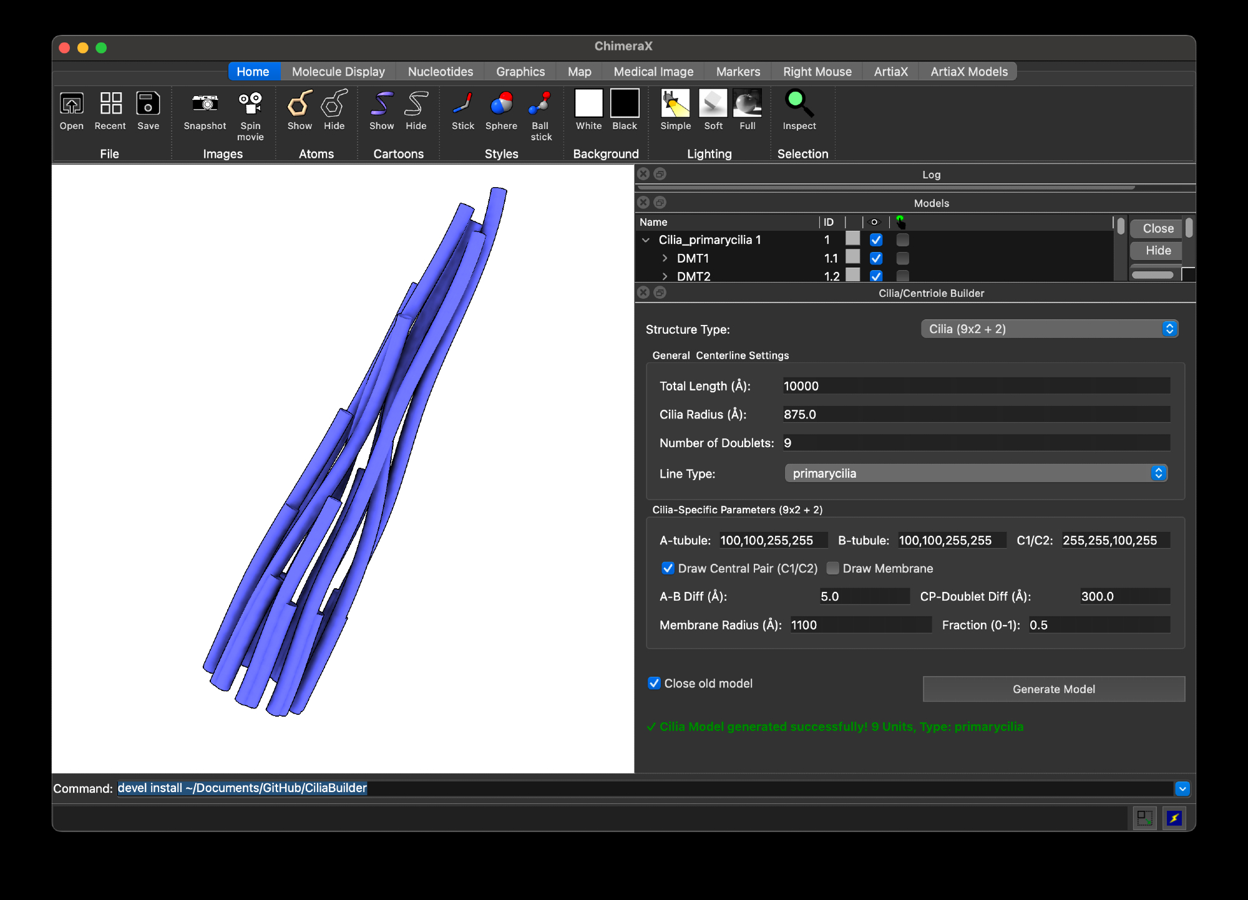Viewport: 1248px width, 900px height.
Task: Disable Draw Central Pair checkbox
Action: click(x=668, y=568)
